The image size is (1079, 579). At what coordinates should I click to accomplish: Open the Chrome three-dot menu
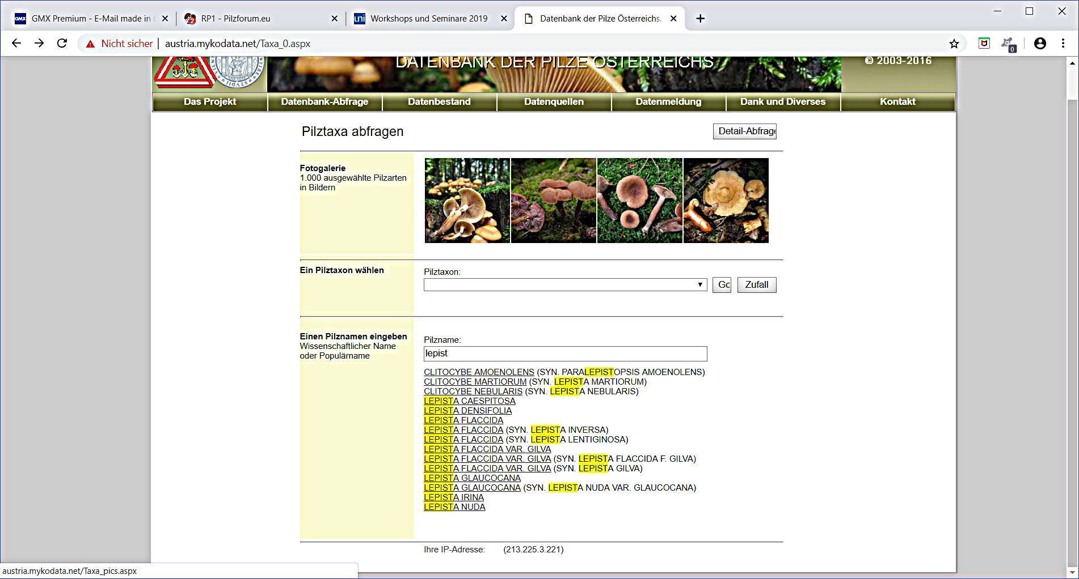click(1063, 44)
